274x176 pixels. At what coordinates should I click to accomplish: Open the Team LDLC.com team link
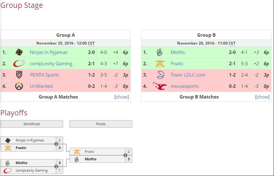188,75
